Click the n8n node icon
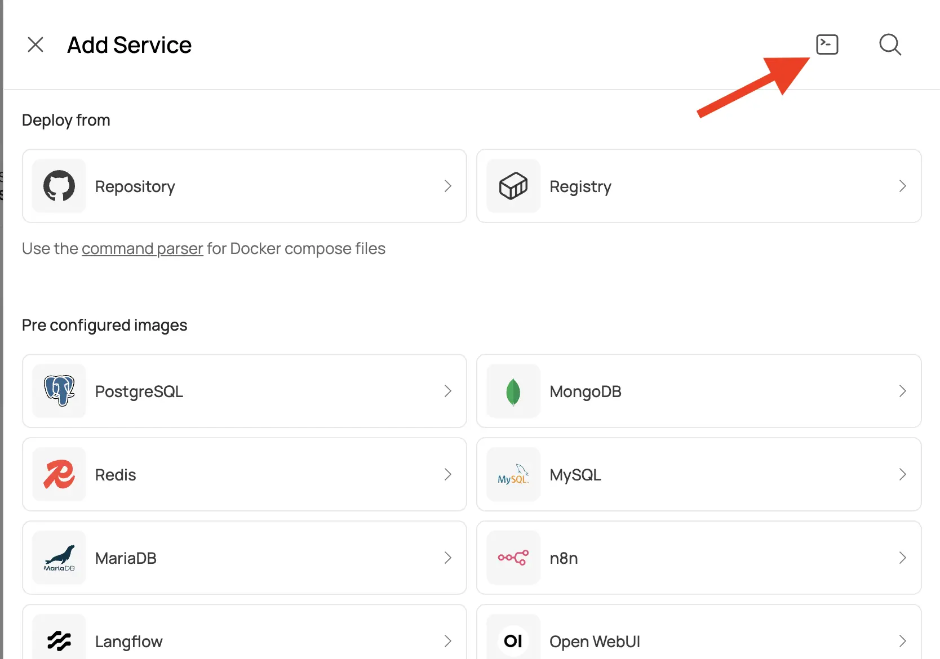 coord(513,558)
